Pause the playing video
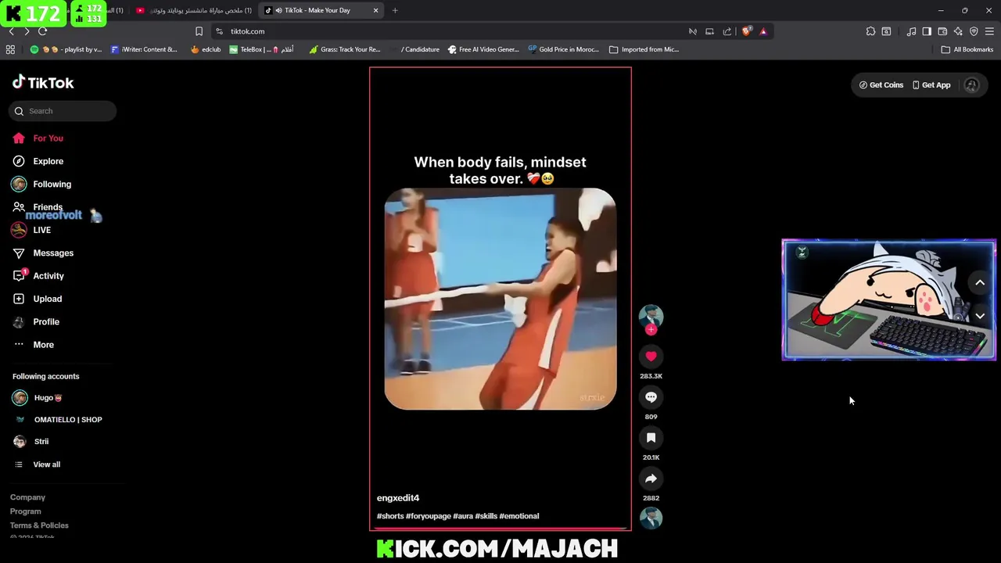The height and width of the screenshot is (563, 1001). 500,299
